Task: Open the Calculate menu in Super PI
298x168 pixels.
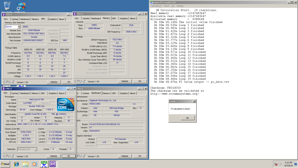Action: pos(156,6)
